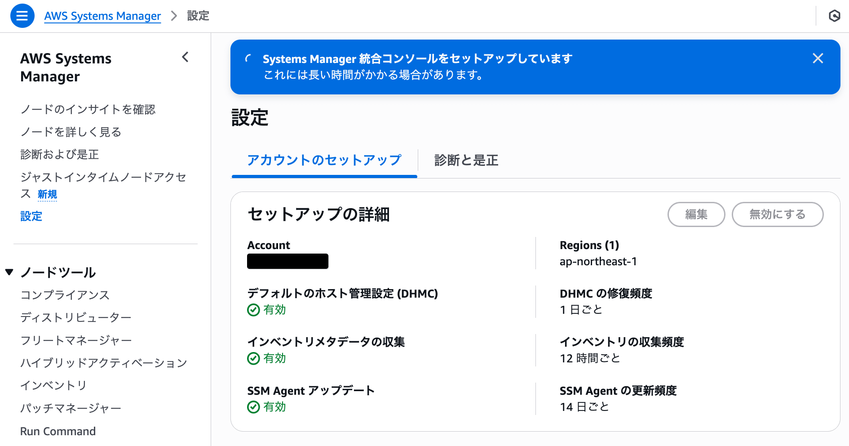Select 設定 in the sidebar
Image resolution: width=849 pixels, height=446 pixels.
click(31, 216)
